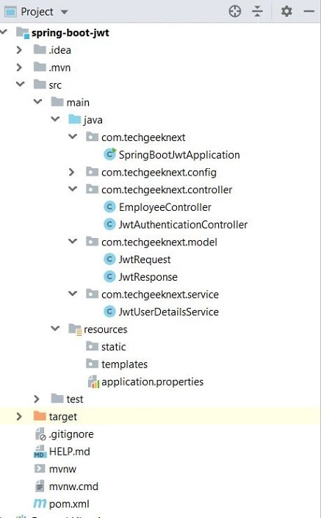This screenshot has height=518, width=321.
Task: Expand the test folder
Action: pos(37,399)
